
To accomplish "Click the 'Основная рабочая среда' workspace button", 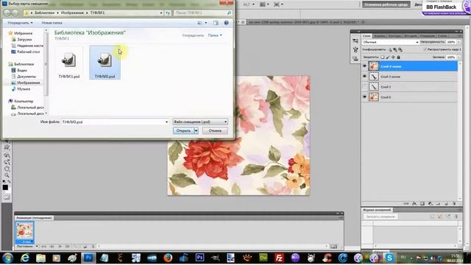I will (x=386, y=4).
